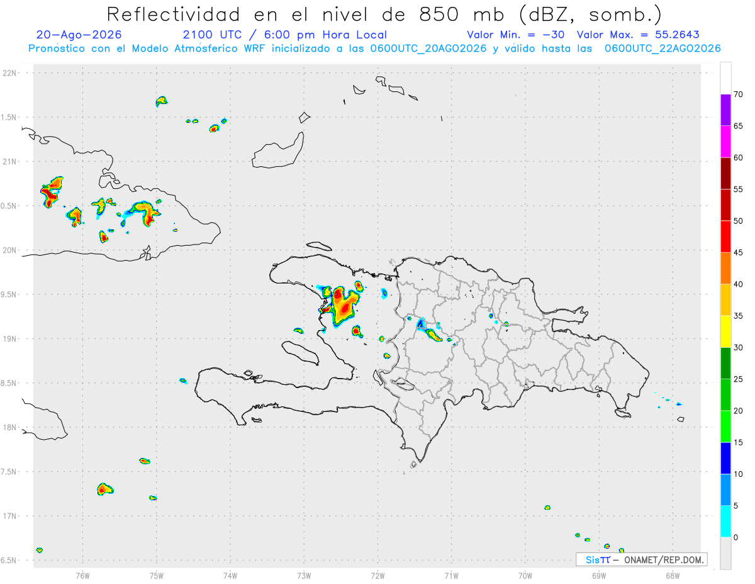Image resolution: width=755 pixels, height=584 pixels.
Task: Click the '76W' longitude axis label
Action: [82, 575]
